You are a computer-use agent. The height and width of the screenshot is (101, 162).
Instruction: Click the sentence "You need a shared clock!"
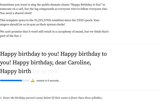pos(16,13)
